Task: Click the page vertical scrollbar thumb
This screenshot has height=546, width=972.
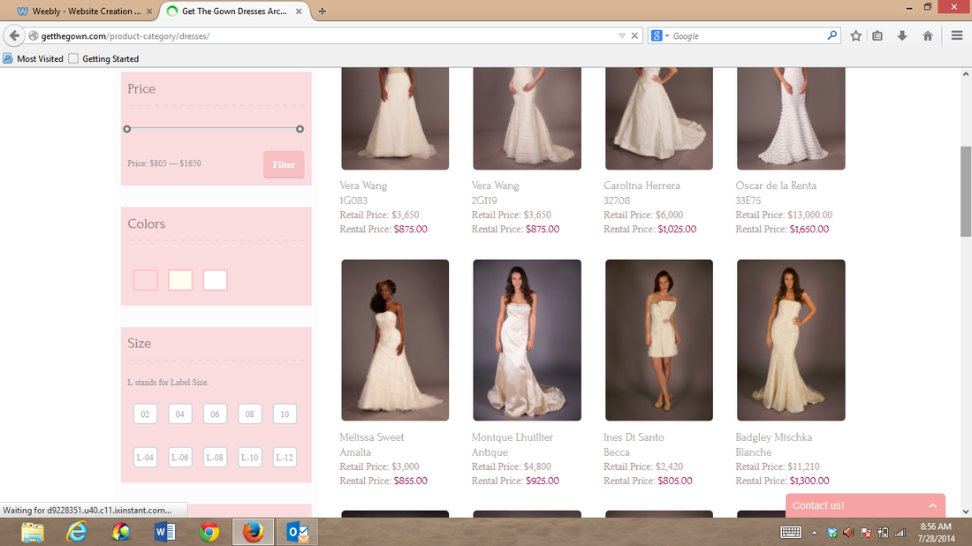Action: coord(965,191)
